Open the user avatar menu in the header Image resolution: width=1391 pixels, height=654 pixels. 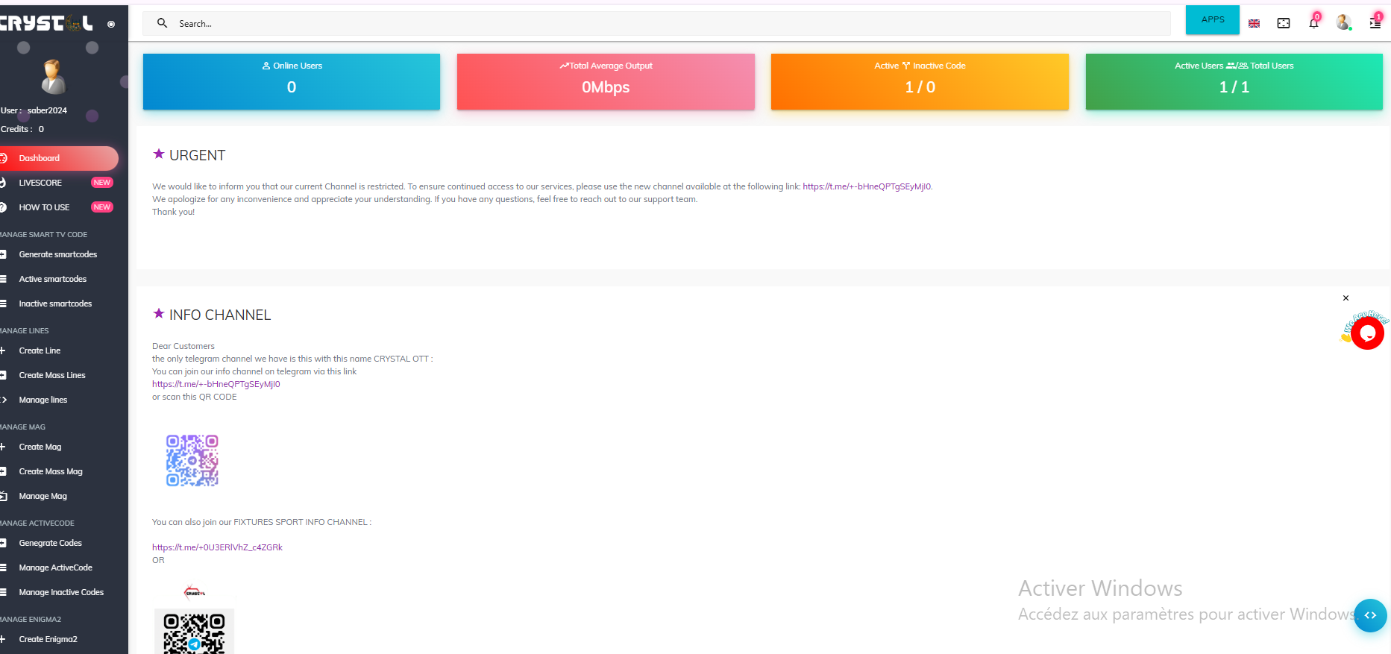tap(1343, 23)
